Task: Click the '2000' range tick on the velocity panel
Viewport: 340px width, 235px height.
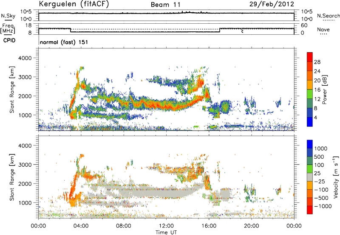Action: (x=25, y=184)
